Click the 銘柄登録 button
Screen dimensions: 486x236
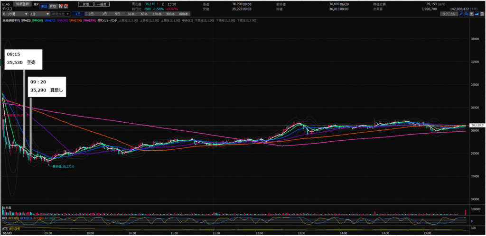(22, 4)
